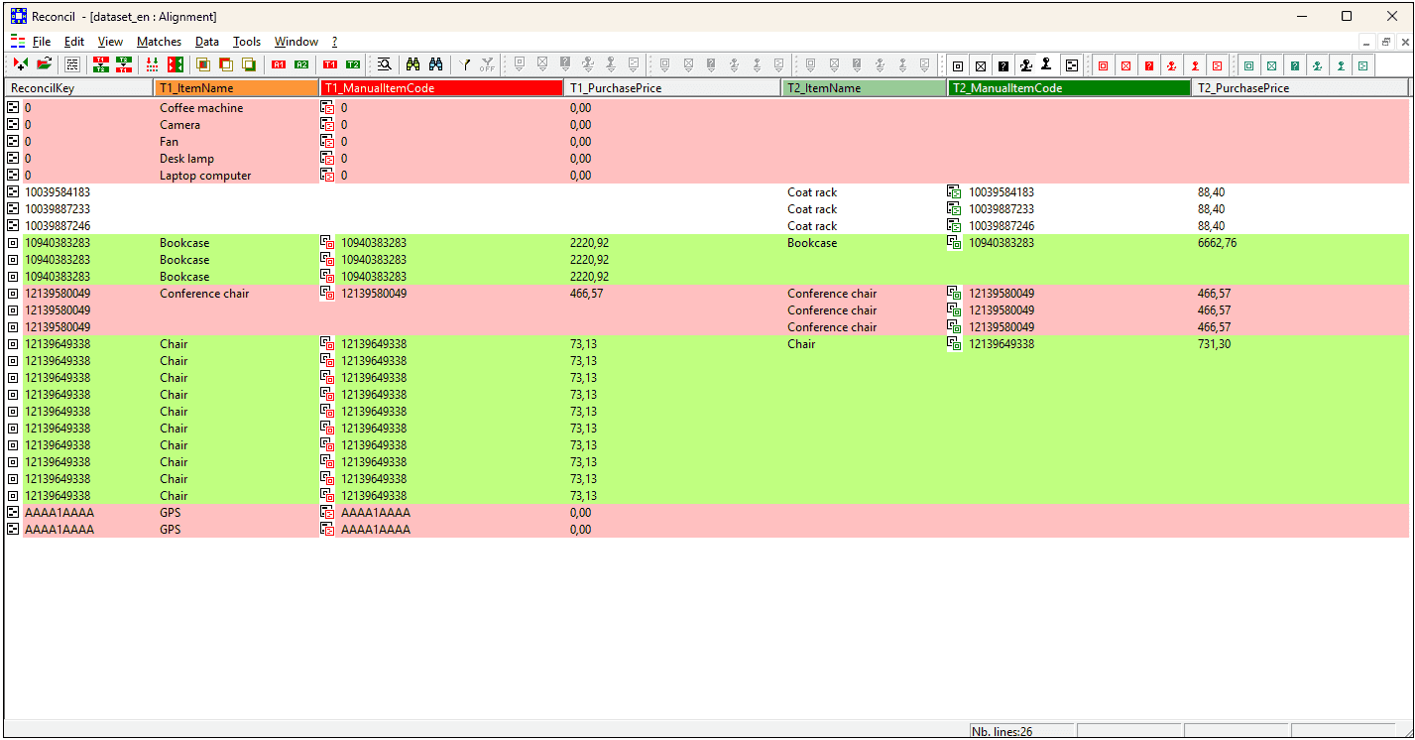Click the magnifier list zoom icon
The width and height of the screenshot is (1415, 740).
tap(384, 64)
